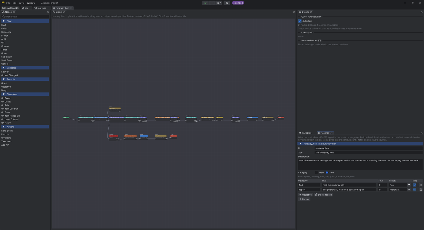Open the File menu
Image resolution: width=424 pixels, height=230 pixels.
[8, 3]
